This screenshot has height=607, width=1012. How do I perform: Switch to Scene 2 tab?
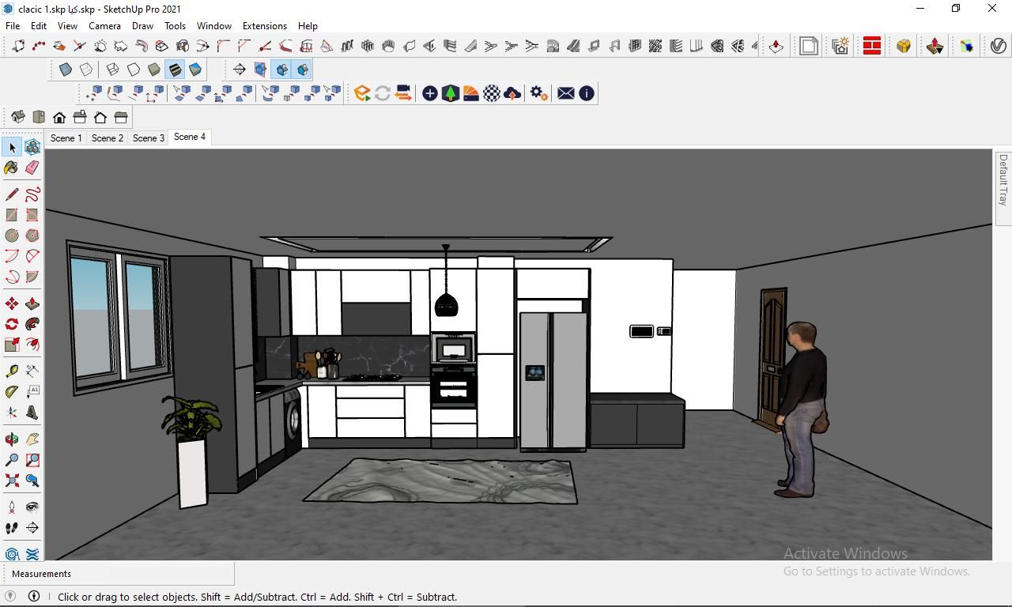pos(107,138)
